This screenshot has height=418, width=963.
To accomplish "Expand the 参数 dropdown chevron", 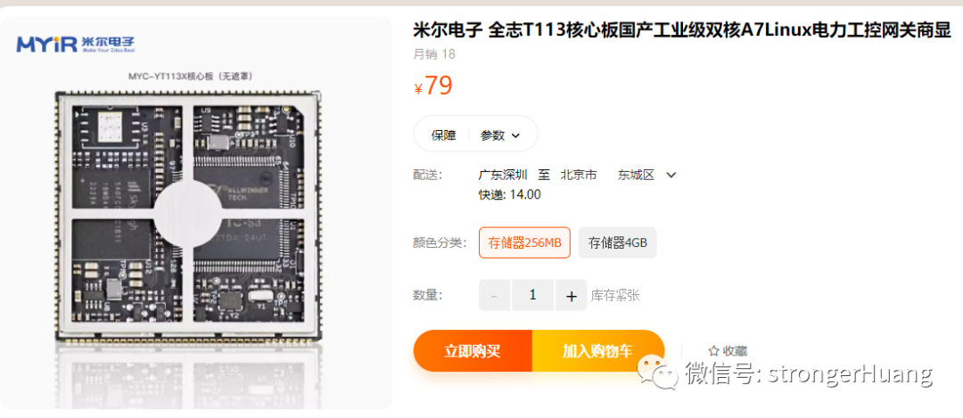I will pos(515,135).
